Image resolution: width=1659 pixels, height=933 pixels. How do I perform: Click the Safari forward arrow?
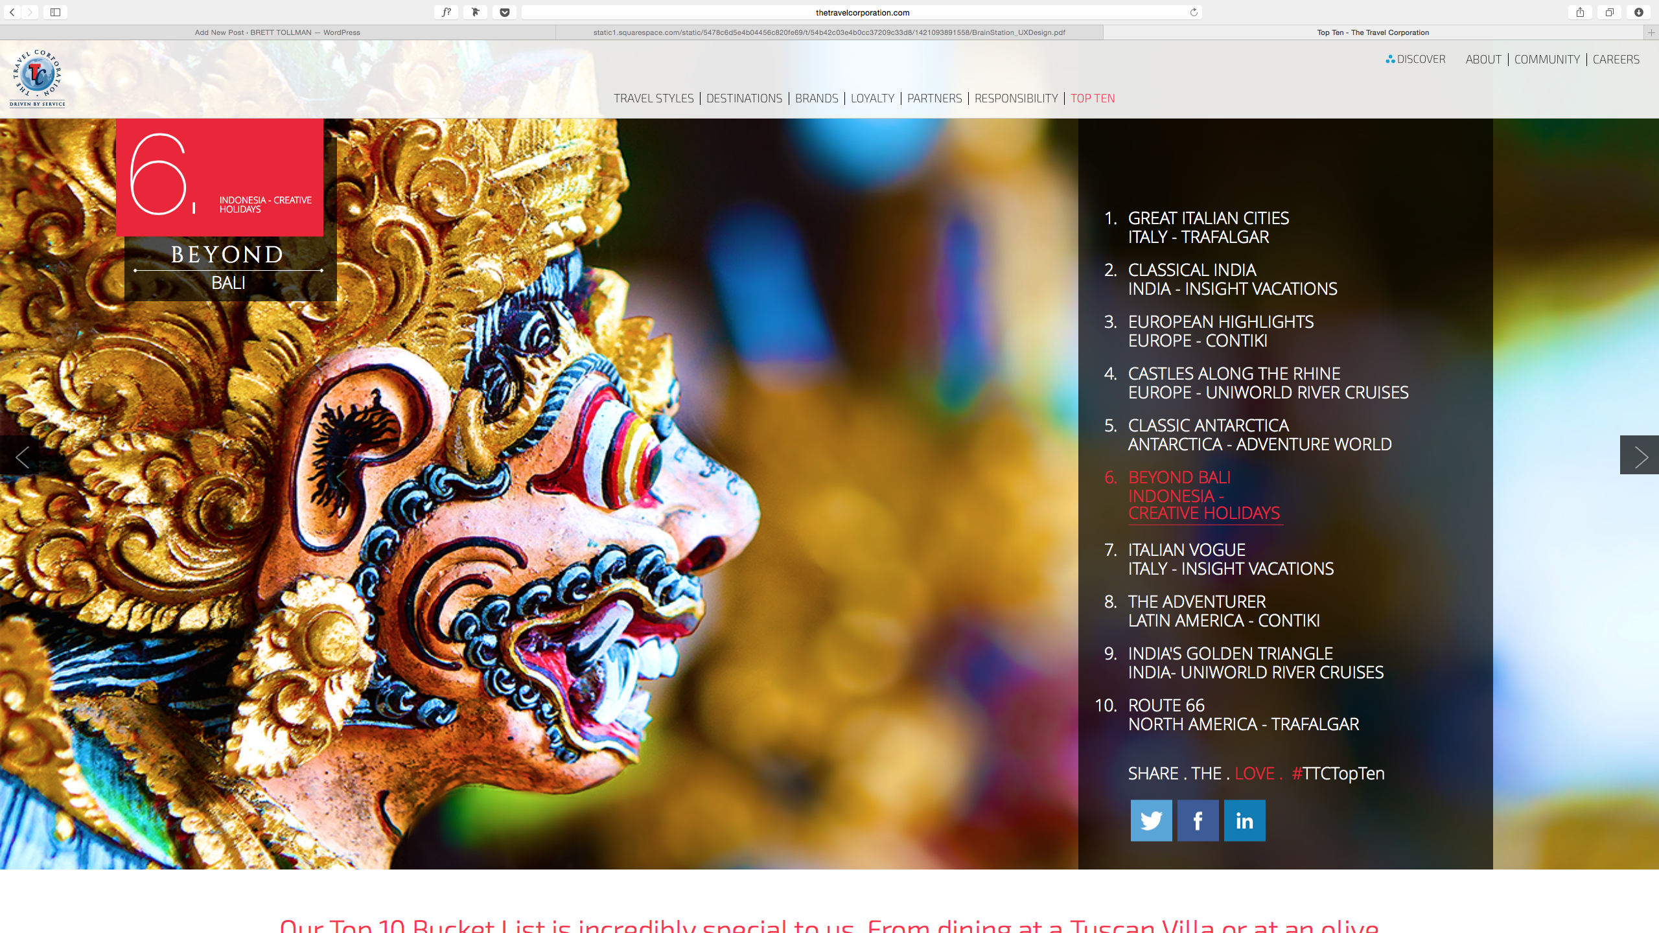pos(30,12)
